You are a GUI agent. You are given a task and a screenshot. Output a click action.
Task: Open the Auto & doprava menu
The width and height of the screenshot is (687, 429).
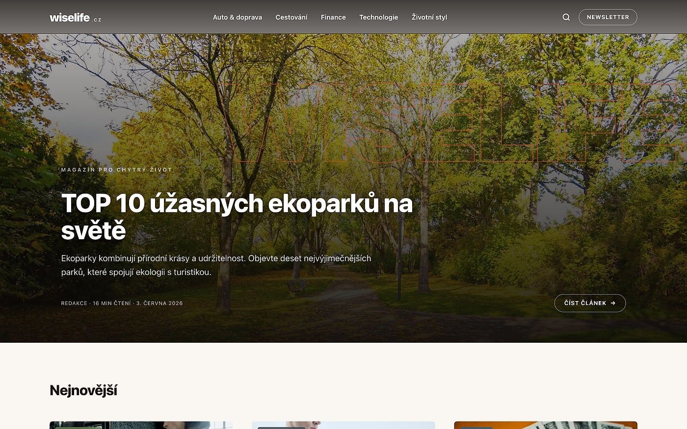[238, 17]
